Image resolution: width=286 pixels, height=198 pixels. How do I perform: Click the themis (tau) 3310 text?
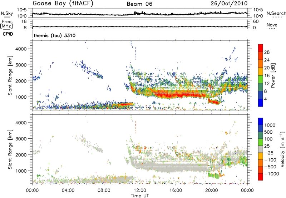(55, 35)
